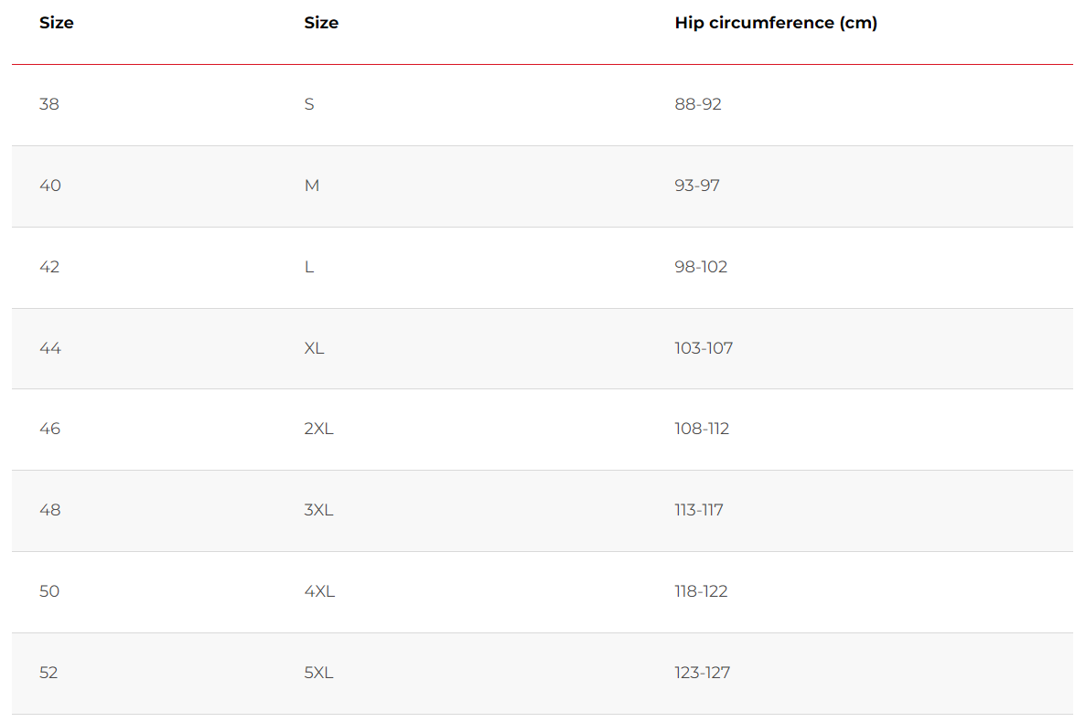Image resolution: width=1086 pixels, height=722 pixels.
Task: Select size 42 cell
Action: [x=49, y=267]
